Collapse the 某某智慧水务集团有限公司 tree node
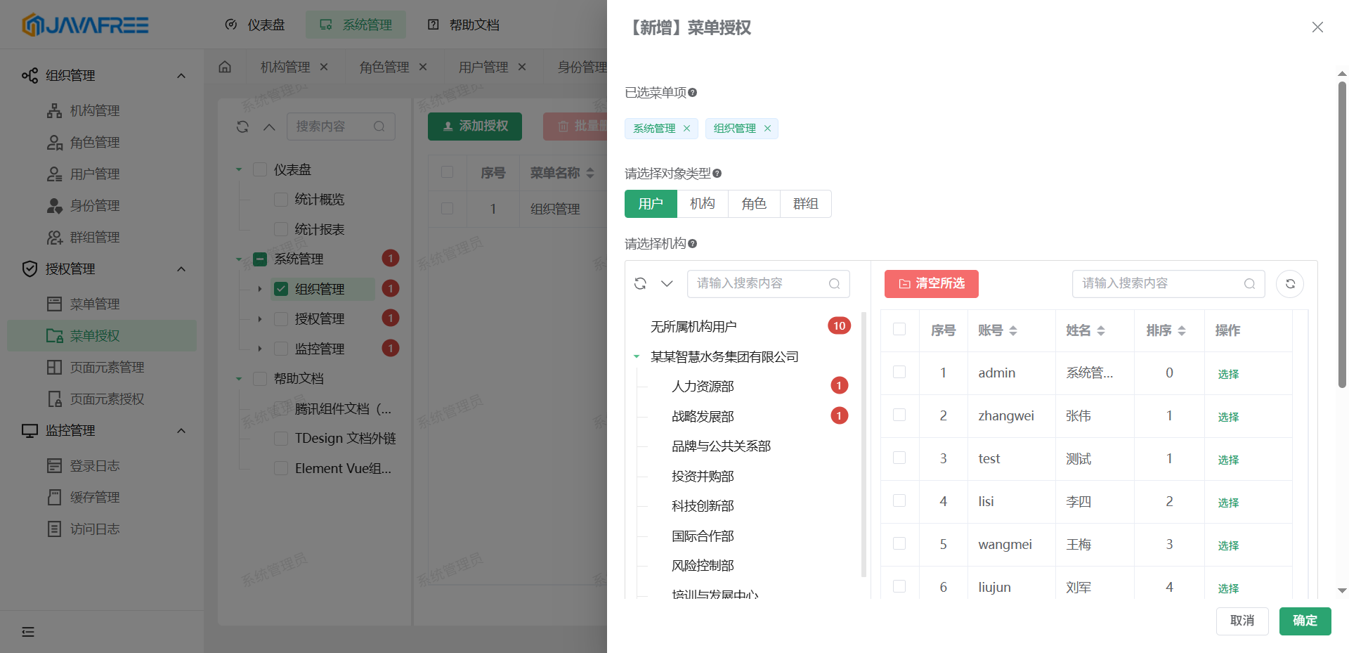The image size is (1349, 653). [637, 357]
